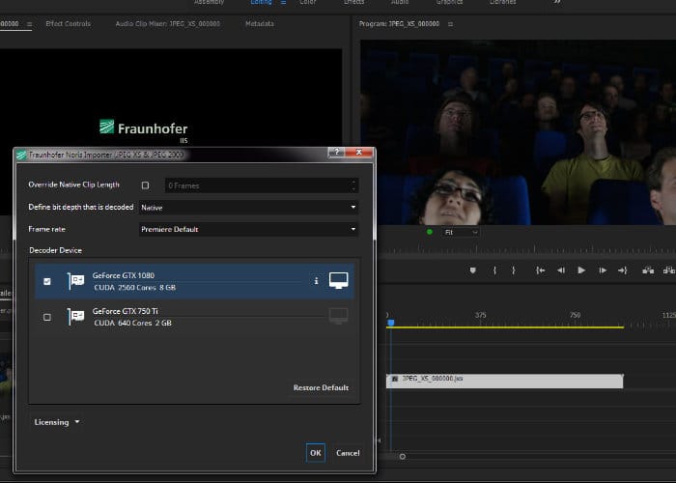Click the OK button in Noris Importer dialog
The image size is (676, 483).
point(315,453)
